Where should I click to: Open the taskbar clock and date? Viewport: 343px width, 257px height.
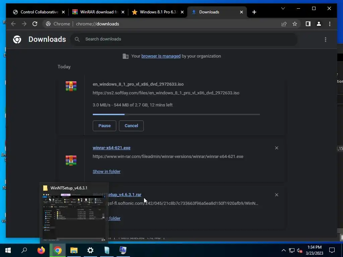[315, 250]
